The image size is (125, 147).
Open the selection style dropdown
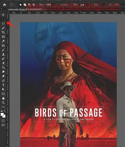pyautogui.click(x=85, y=5)
